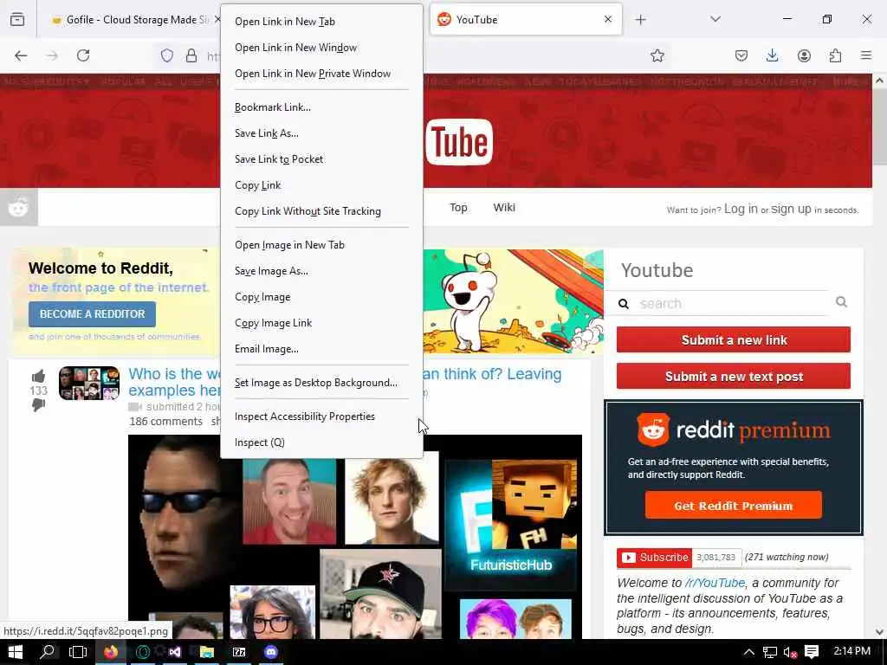Click Get Reddit Premium button
This screenshot has height=665, width=887.
pos(733,506)
